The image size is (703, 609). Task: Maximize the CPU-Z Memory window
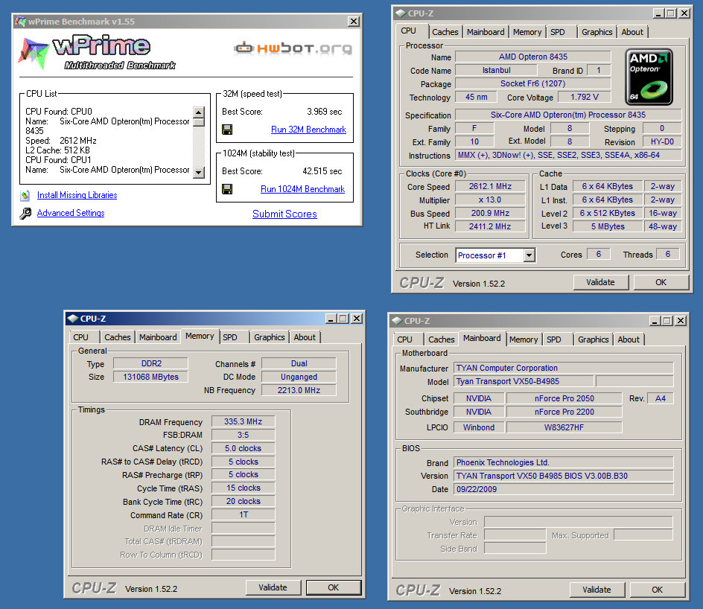343,319
